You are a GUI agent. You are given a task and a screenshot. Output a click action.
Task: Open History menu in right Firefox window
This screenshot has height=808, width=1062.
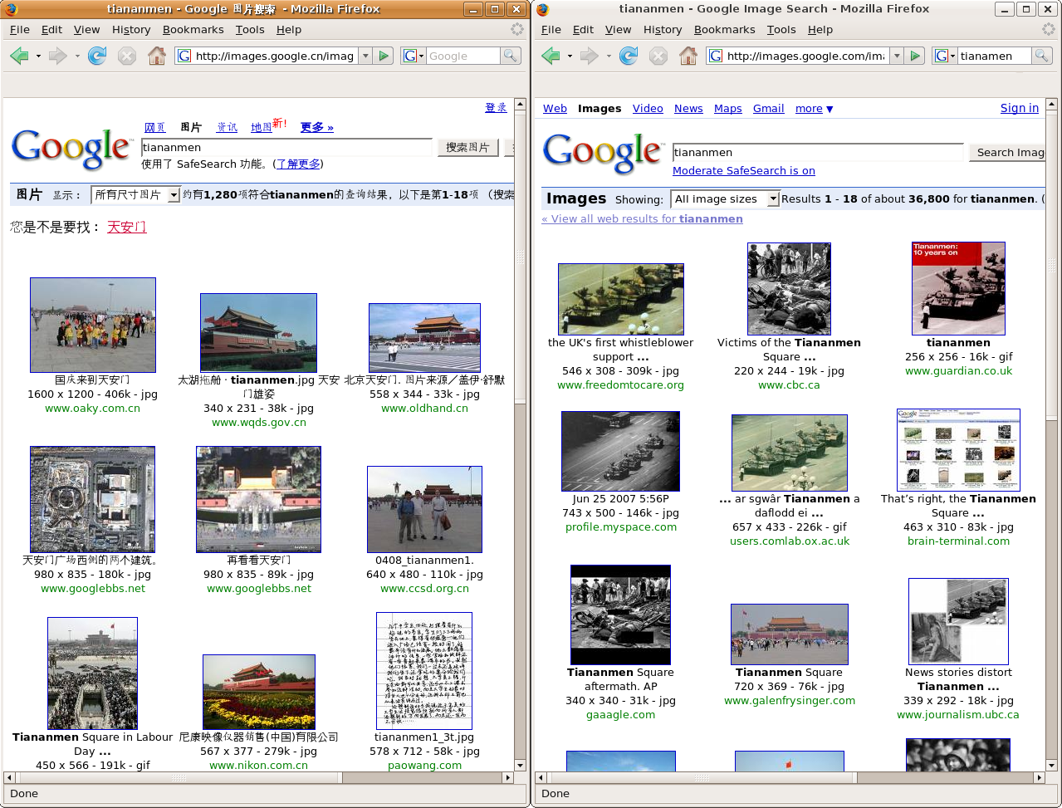662,30
